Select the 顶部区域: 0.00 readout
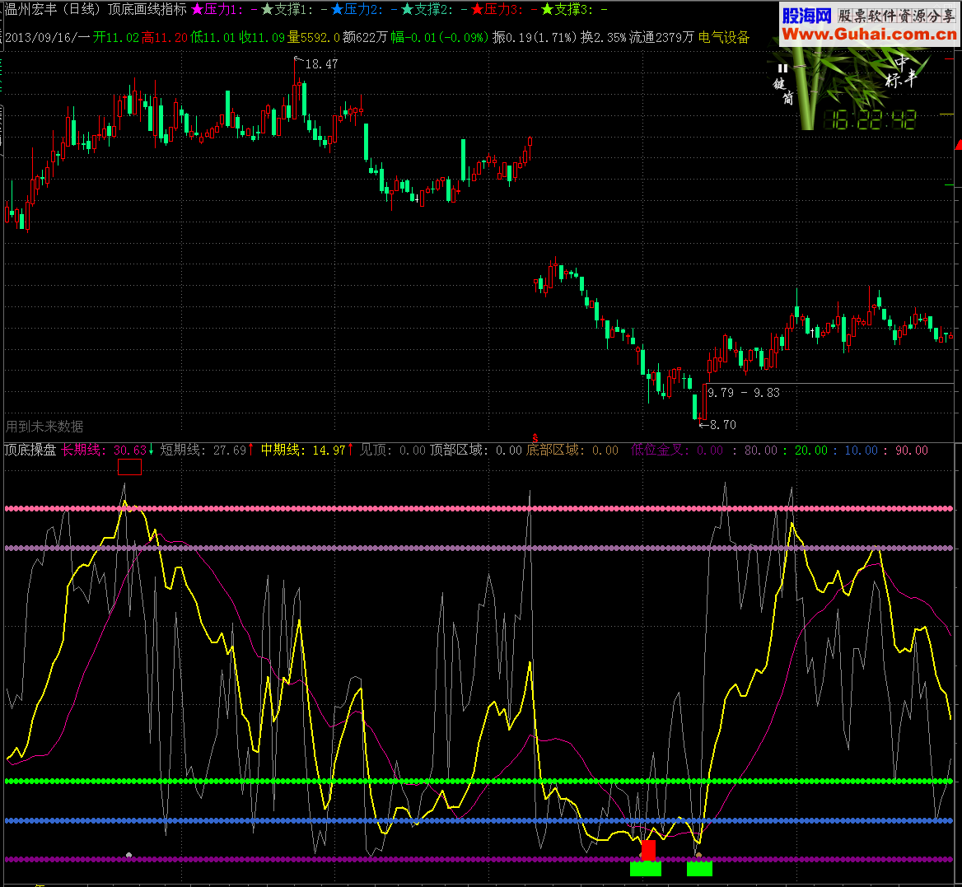962x887 pixels. tap(475, 451)
